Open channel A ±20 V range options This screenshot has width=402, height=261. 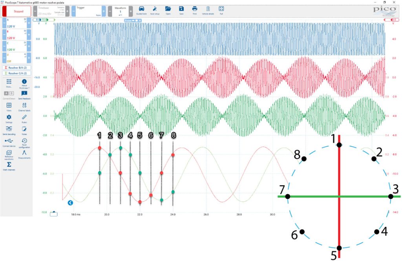[16, 23]
